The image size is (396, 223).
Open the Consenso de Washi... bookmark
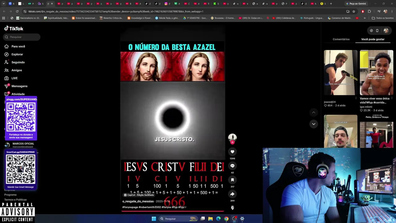click(x=341, y=18)
